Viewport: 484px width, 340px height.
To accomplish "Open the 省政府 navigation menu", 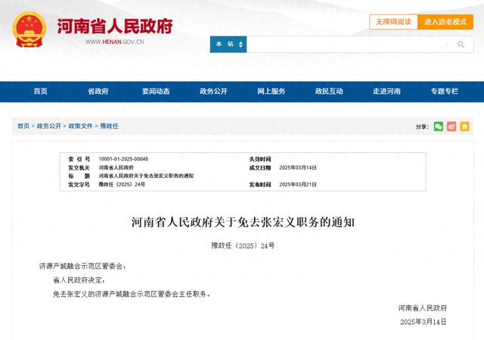I will click(x=98, y=92).
